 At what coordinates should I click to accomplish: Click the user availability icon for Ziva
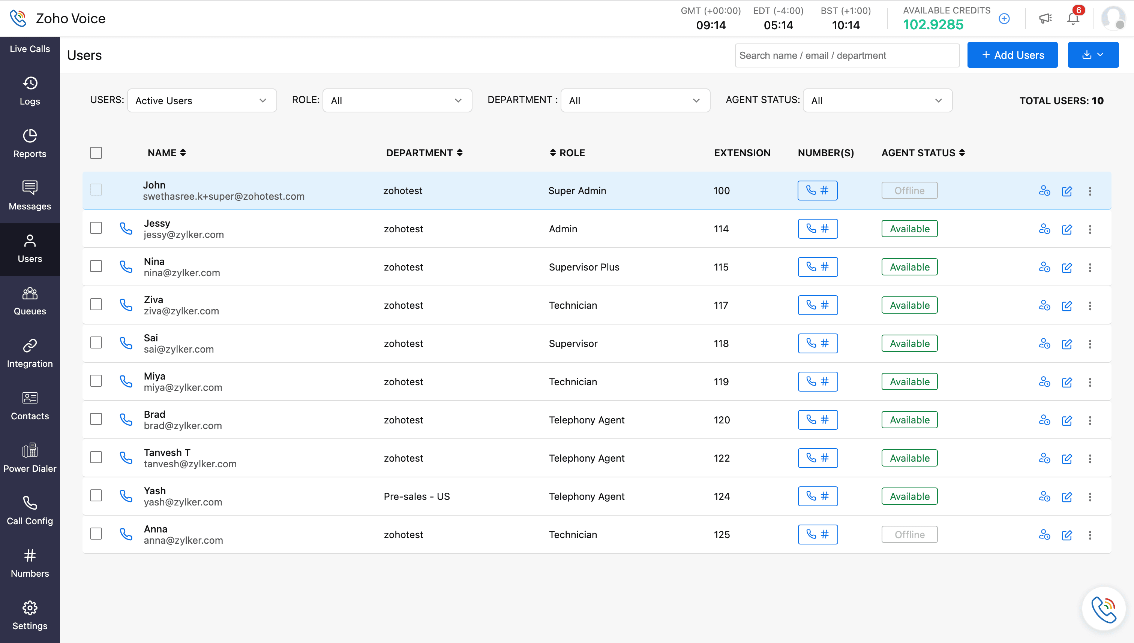pyautogui.click(x=1044, y=306)
